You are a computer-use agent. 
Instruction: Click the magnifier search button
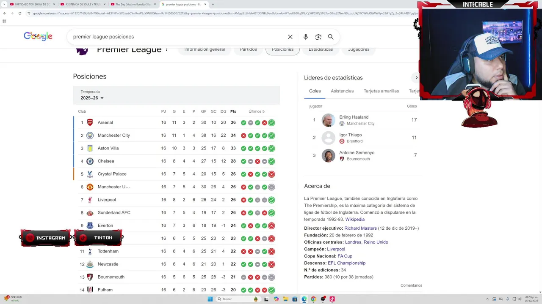(331, 37)
